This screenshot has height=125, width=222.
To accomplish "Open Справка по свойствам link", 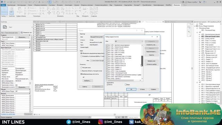I will 8,114.
